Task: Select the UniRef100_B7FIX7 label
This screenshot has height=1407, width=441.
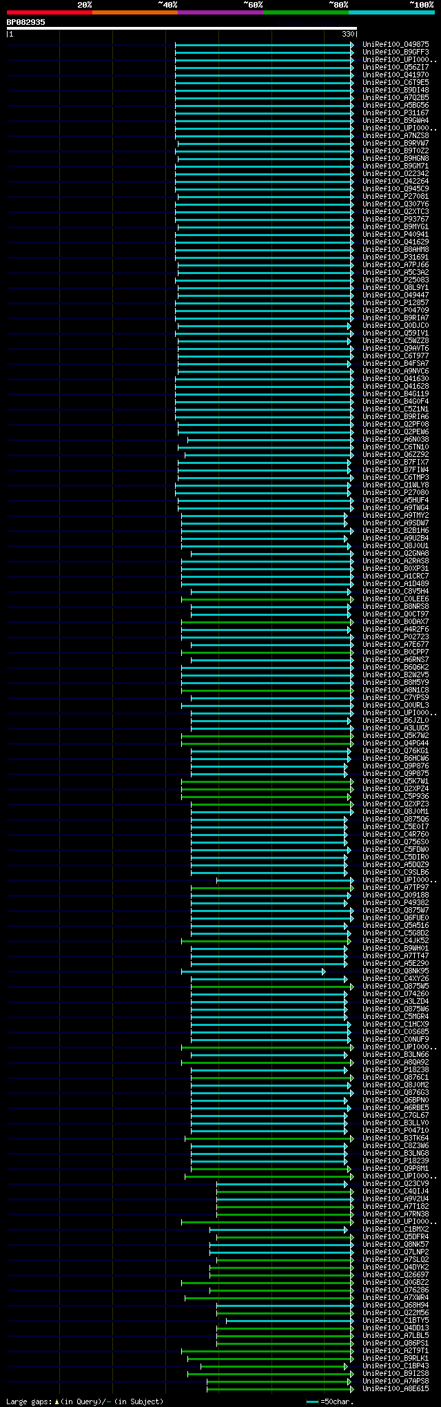Action: tap(396, 462)
